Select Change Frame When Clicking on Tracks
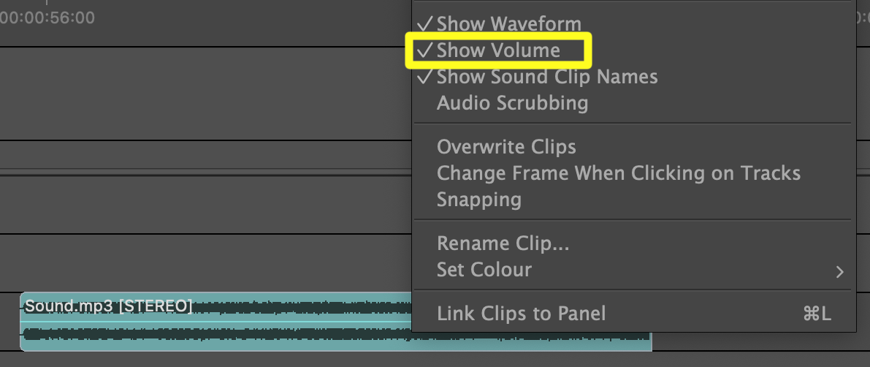 pos(618,173)
